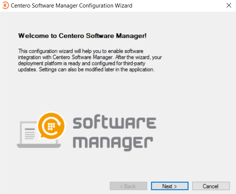Viewport: 236px width, 194px height.
Task: Cancel the configuration wizard
Action: [211, 186]
